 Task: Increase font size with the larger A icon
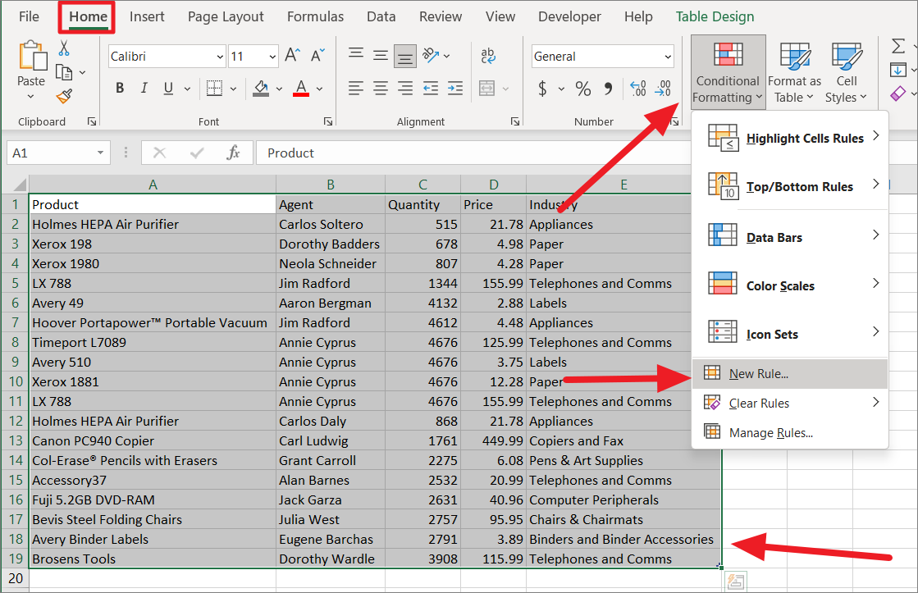pos(292,56)
